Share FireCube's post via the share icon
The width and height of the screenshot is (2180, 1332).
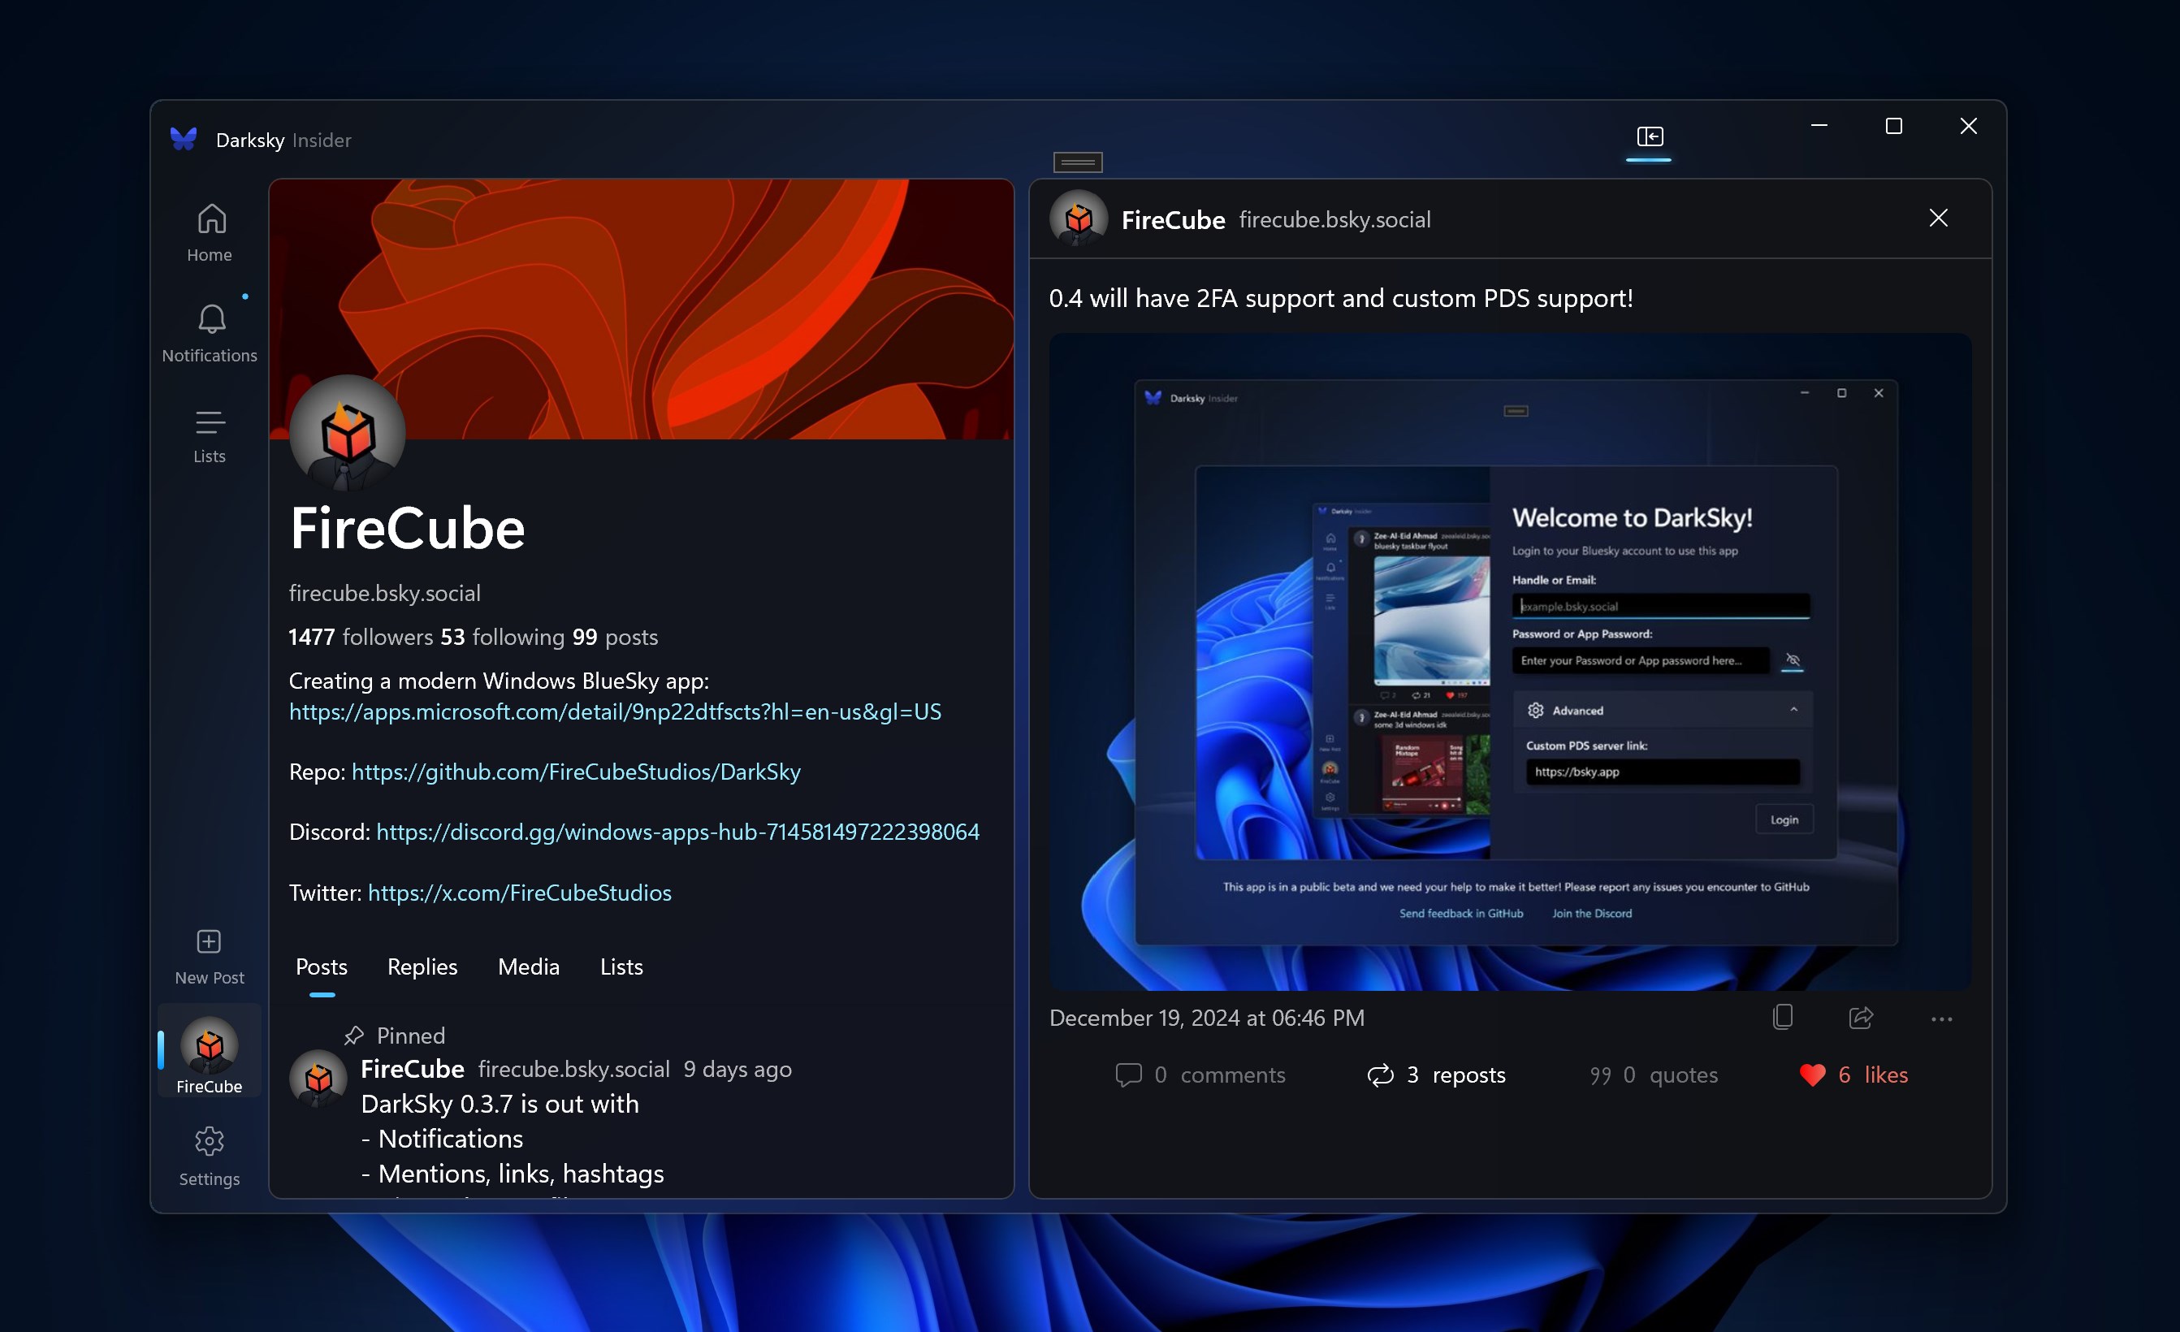tap(1860, 1018)
